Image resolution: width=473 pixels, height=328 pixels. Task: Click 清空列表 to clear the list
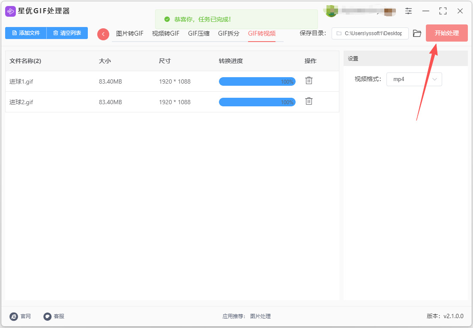point(67,33)
